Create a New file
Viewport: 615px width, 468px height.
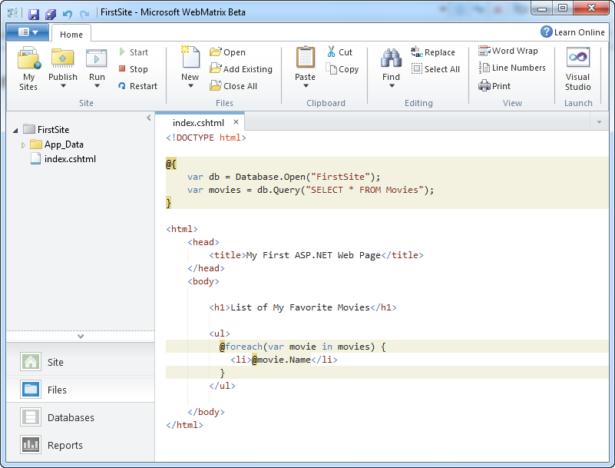[190, 59]
